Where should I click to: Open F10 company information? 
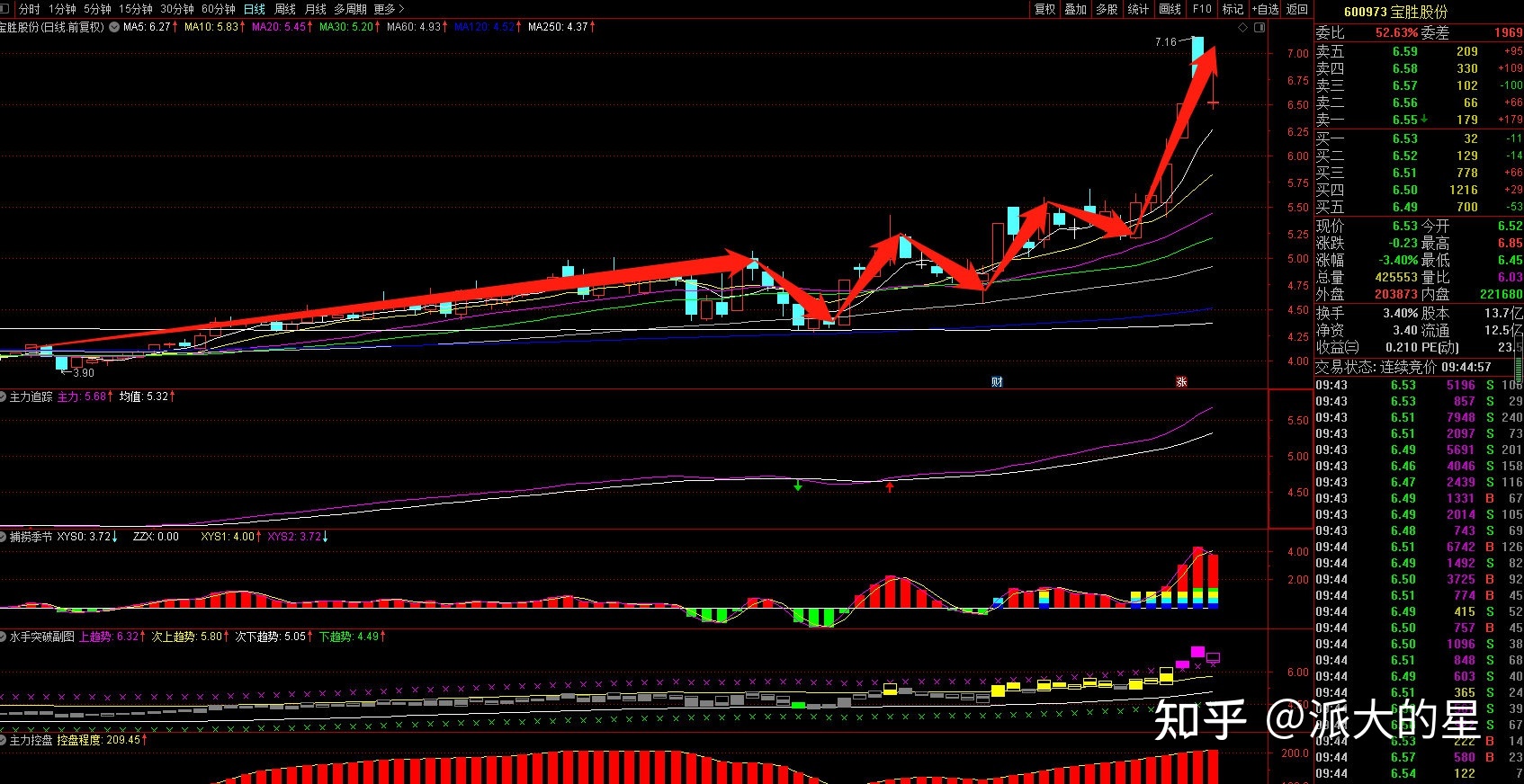point(1202,9)
